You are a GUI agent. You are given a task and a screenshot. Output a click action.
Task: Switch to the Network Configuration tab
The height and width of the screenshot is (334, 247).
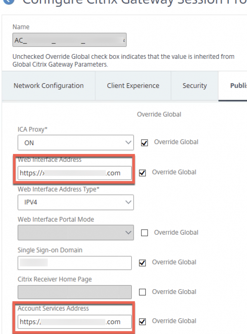point(48,85)
